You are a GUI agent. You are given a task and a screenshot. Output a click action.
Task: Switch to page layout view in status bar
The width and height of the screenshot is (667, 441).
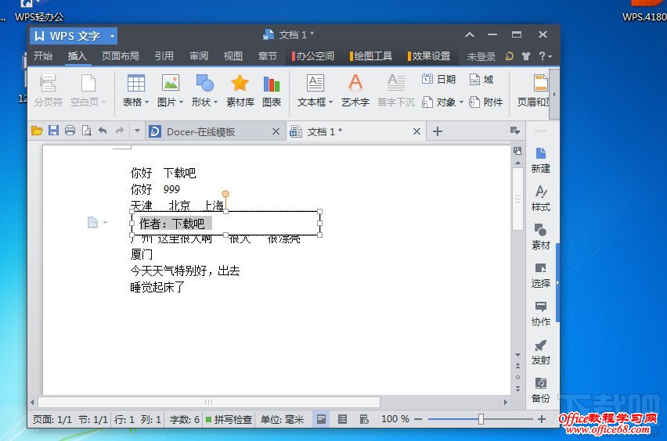click(321, 419)
